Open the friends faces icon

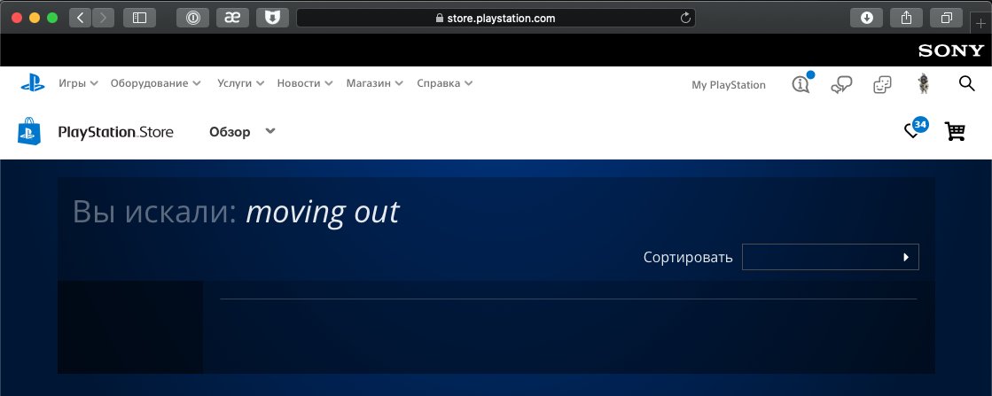883,84
